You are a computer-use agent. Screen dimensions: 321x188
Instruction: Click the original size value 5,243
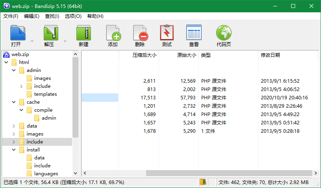click(189, 123)
